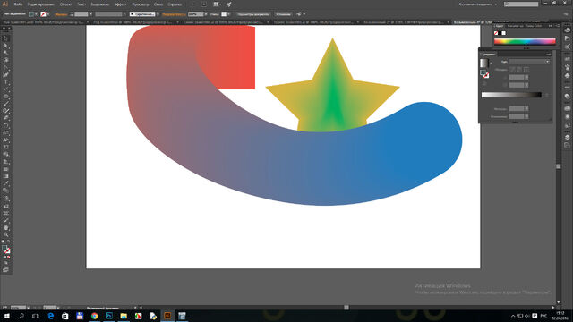Select the Ellipse shape tool
The height and width of the screenshot is (322, 573).
point(6,97)
